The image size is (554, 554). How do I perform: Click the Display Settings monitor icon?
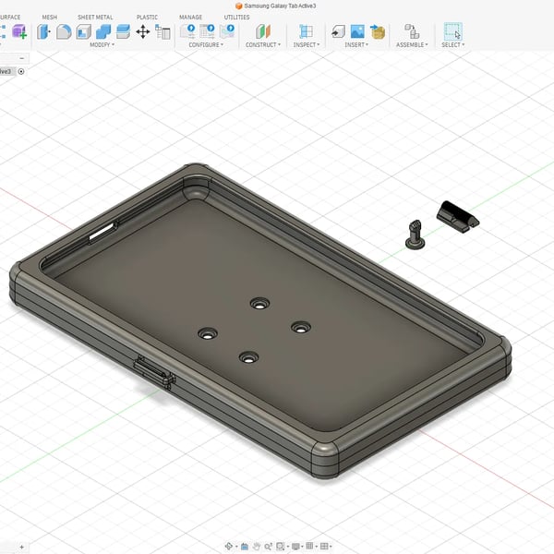295,547
